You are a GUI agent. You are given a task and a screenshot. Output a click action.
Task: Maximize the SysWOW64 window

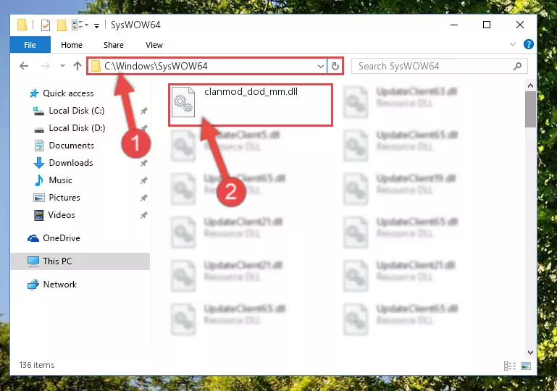click(487, 25)
